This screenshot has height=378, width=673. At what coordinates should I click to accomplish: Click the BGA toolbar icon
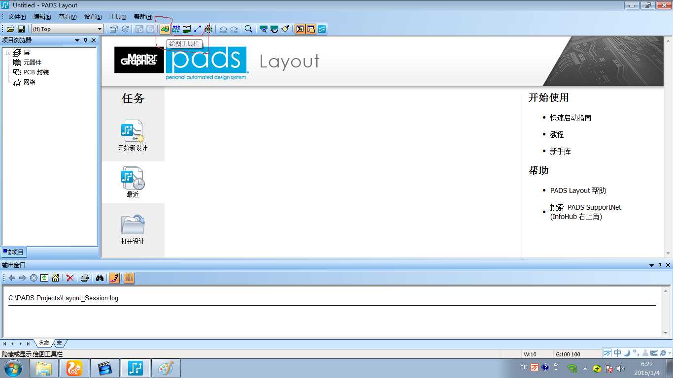pos(208,29)
